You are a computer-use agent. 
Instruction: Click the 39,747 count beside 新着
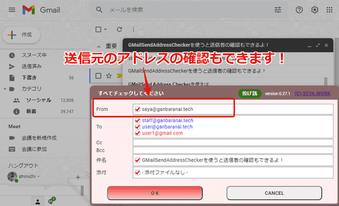[x=67, y=111]
